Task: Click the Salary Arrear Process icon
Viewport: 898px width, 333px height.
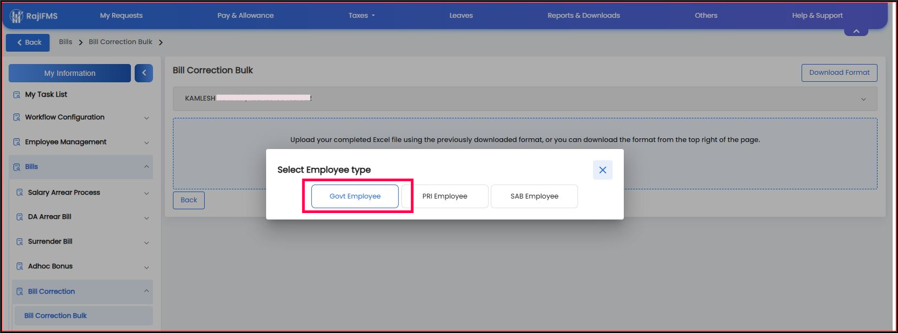Action: point(20,193)
